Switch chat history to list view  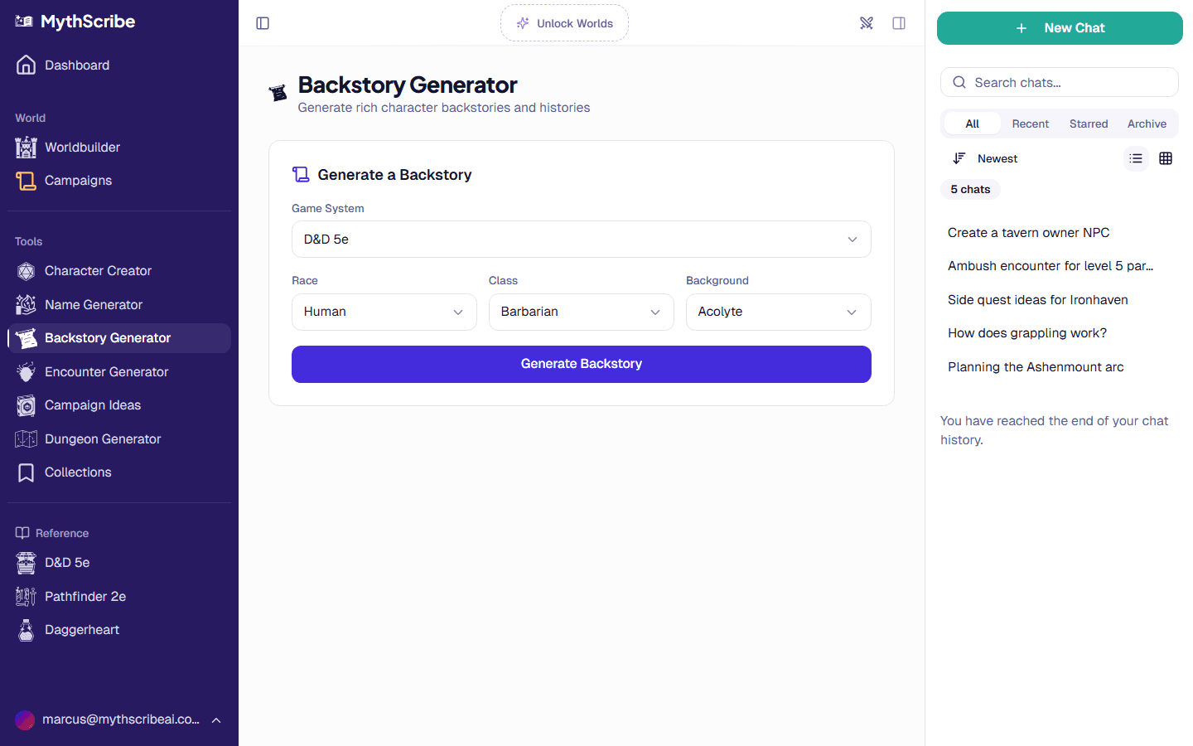point(1136,158)
